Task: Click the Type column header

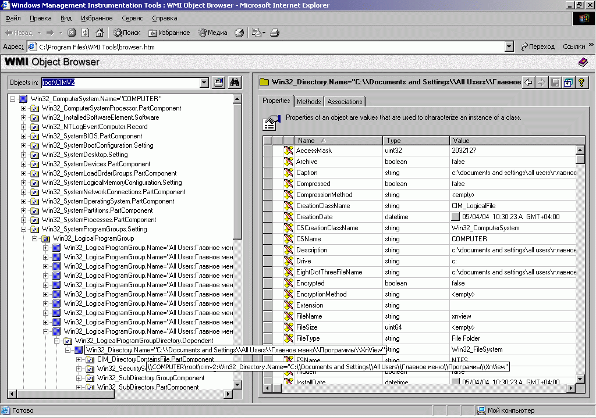Action: coord(416,141)
